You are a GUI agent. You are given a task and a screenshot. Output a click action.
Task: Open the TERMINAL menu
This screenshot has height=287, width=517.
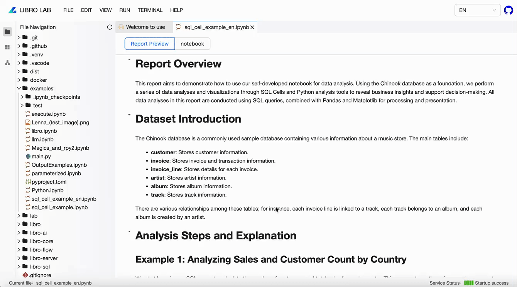(150, 10)
